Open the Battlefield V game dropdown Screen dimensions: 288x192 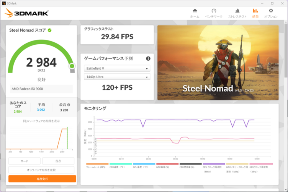click(x=117, y=68)
